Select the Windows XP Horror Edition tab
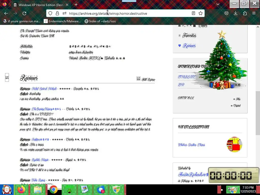This screenshot has width=260, height=195. pos(41,5)
